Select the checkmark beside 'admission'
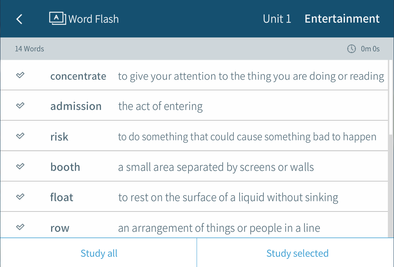 [x=20, y=106]
